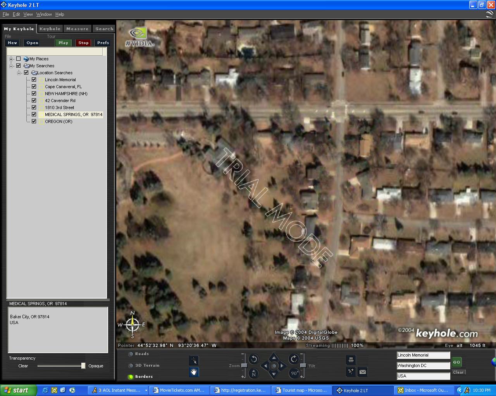The image size is (496, 396).
Task: Open the Edit menu
Action: coord(16,14)
